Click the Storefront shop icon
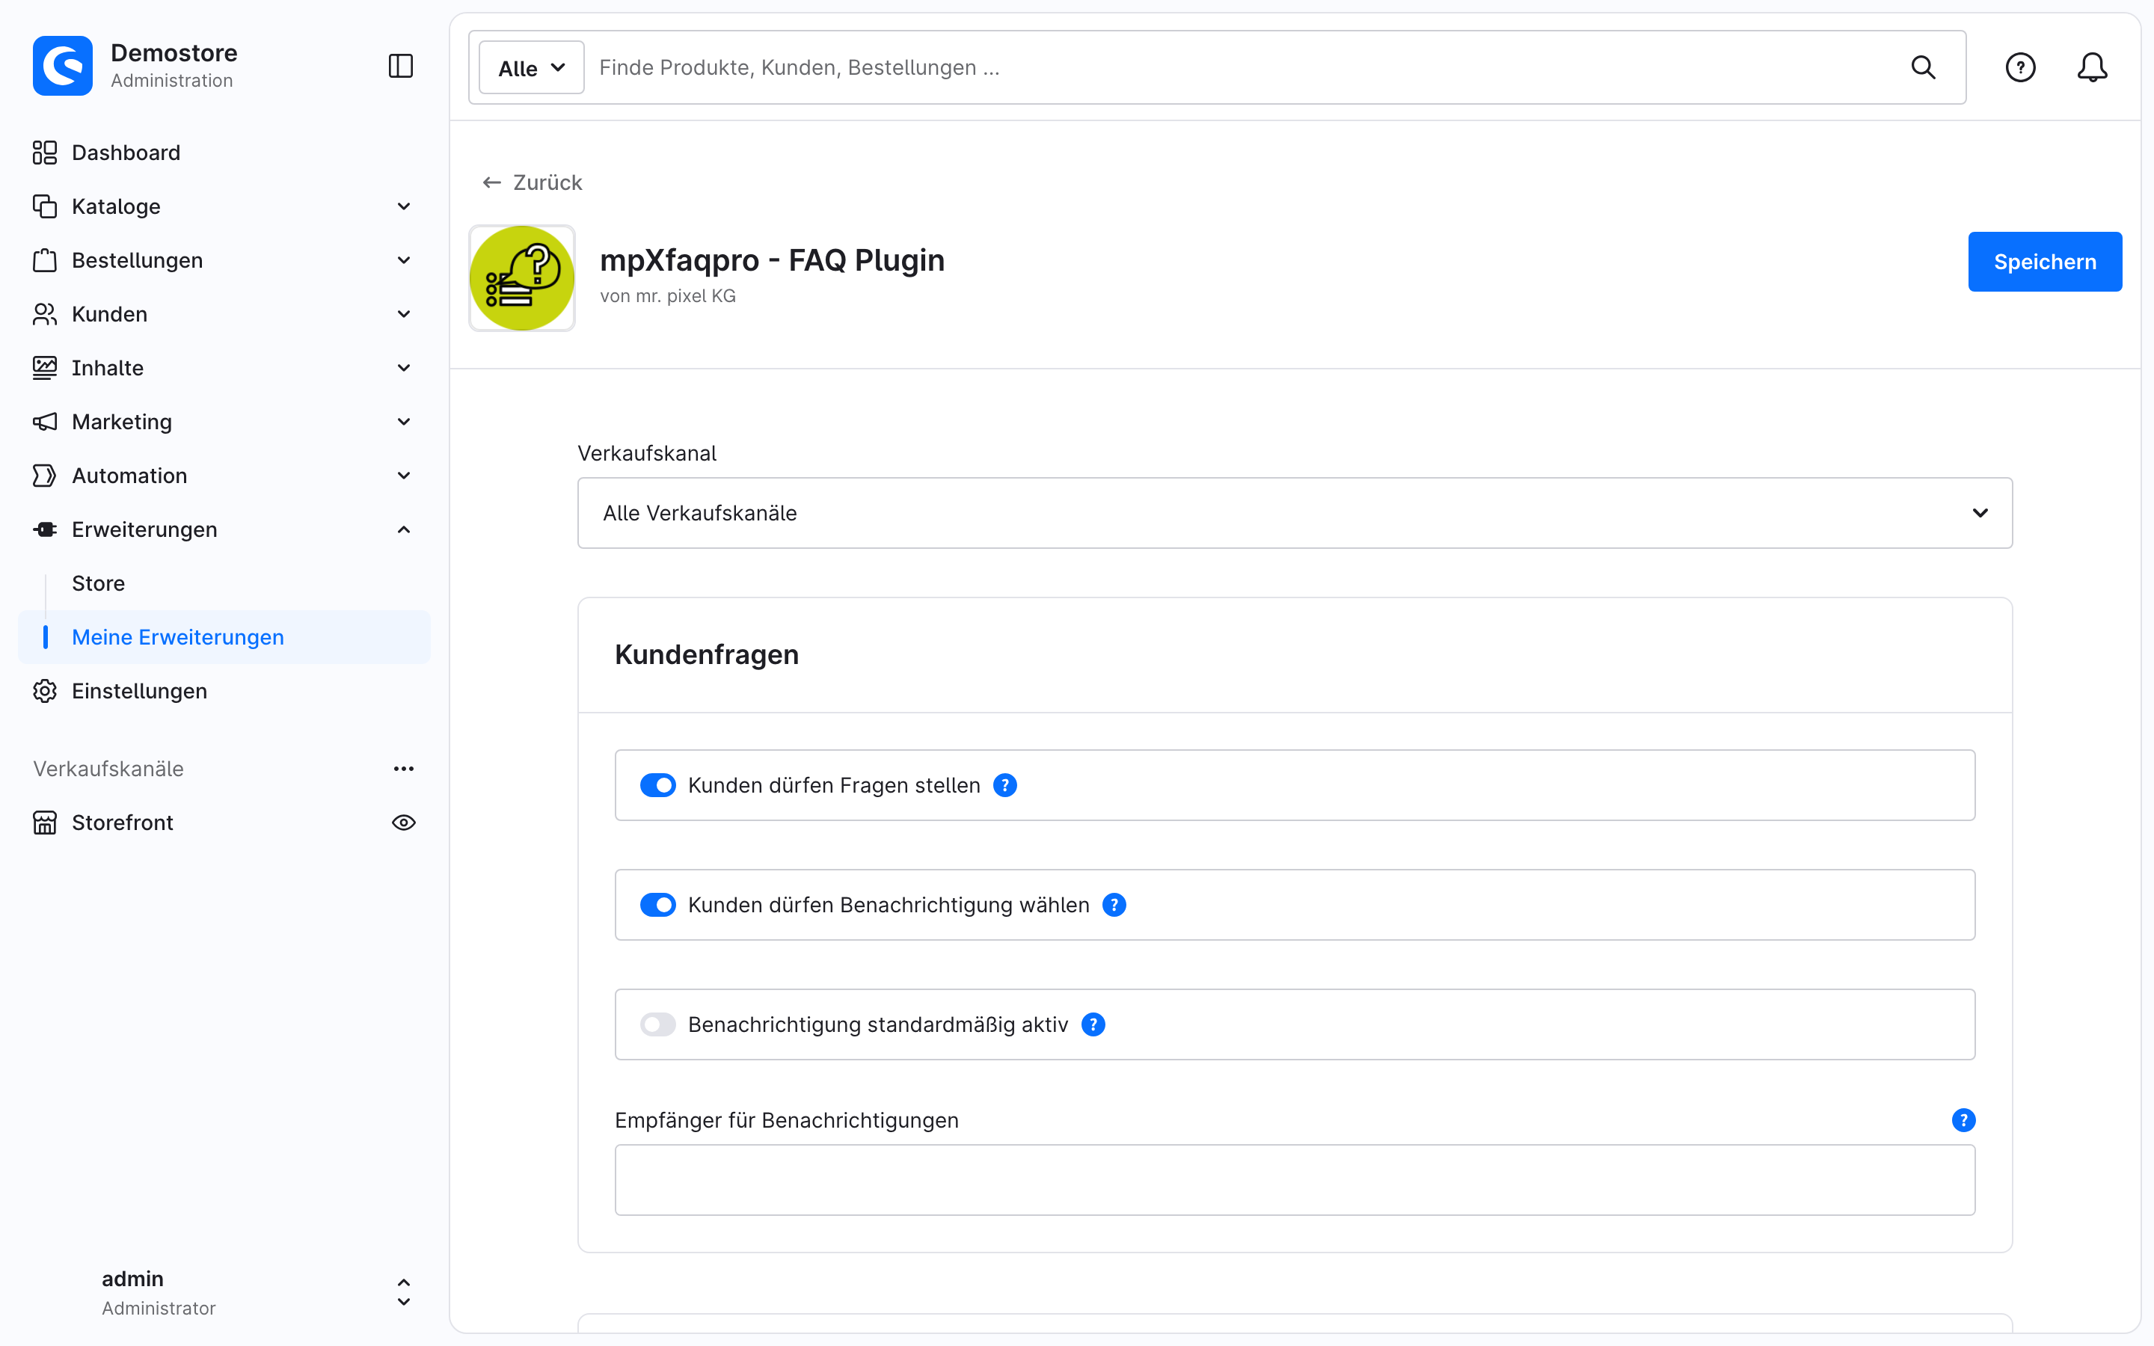This screenshot has height=1346, width=2154. [x=45, y=823]
